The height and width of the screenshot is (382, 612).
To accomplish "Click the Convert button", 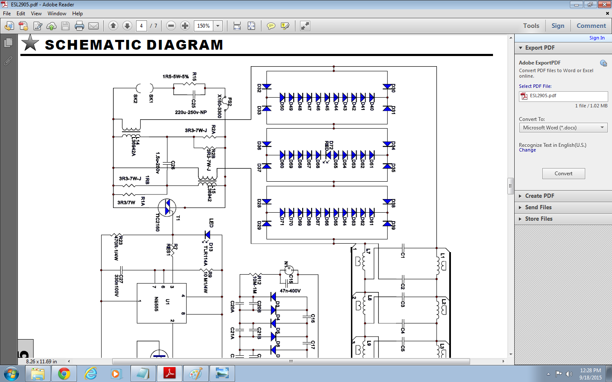I will tap(564, 174).
